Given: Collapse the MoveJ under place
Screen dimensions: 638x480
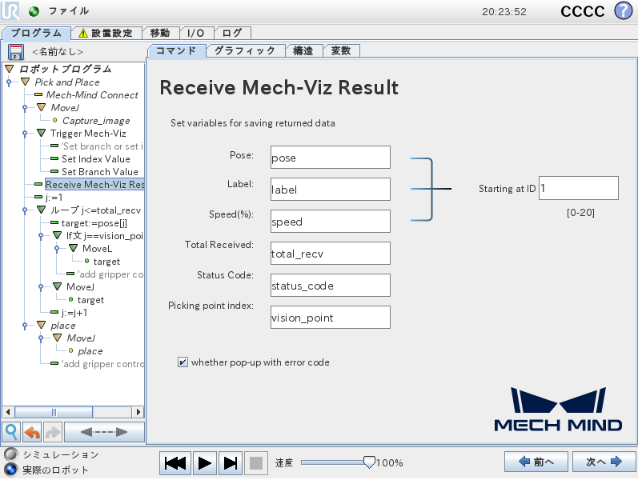Looking at the screenshot, I should click(x=58, y=338).
